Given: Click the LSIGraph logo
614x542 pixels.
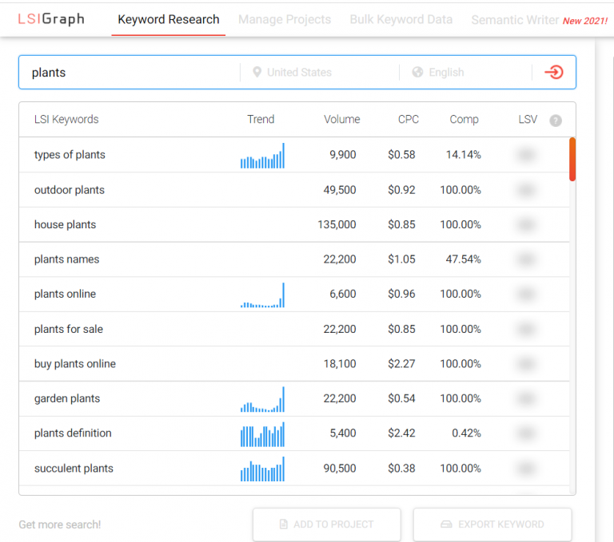Looking at the screenshot, I should point(51,19).
